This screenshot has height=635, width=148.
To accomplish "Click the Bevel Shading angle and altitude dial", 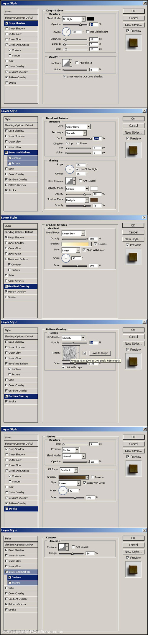I will (x=70, y=169).
